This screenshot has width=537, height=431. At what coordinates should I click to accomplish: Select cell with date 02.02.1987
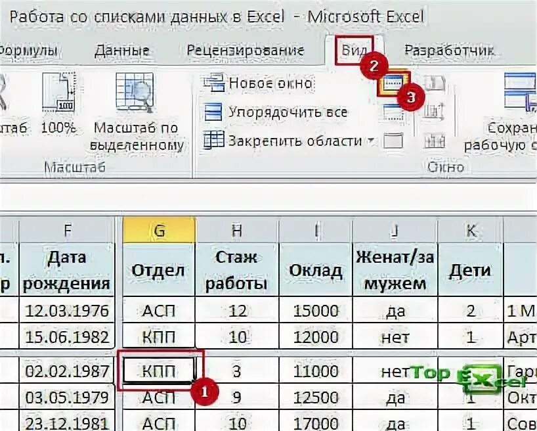(68, 371)
